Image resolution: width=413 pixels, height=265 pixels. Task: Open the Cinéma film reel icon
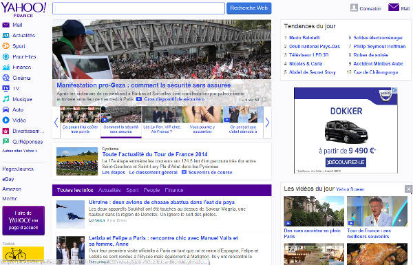(6, 78)
